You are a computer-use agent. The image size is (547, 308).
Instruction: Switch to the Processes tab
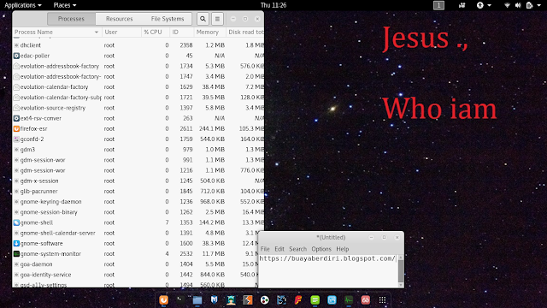click(71, 19)
